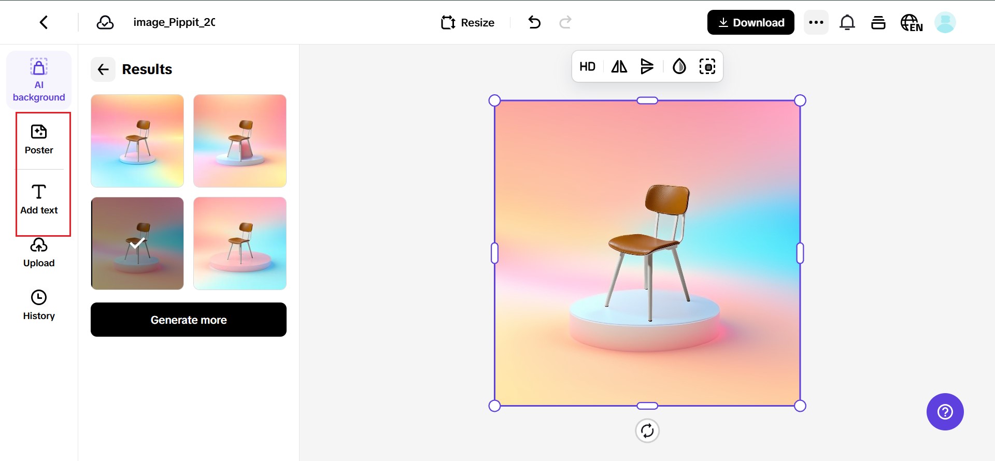Screen dimensions: 995x461
Task: Select the first result with rainbow gradient
Action: [137, 141]
